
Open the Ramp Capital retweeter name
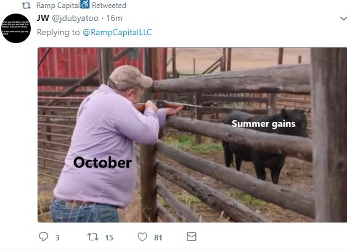tap(58, 6)
